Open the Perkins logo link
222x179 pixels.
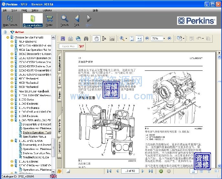[x=197, y=21]
